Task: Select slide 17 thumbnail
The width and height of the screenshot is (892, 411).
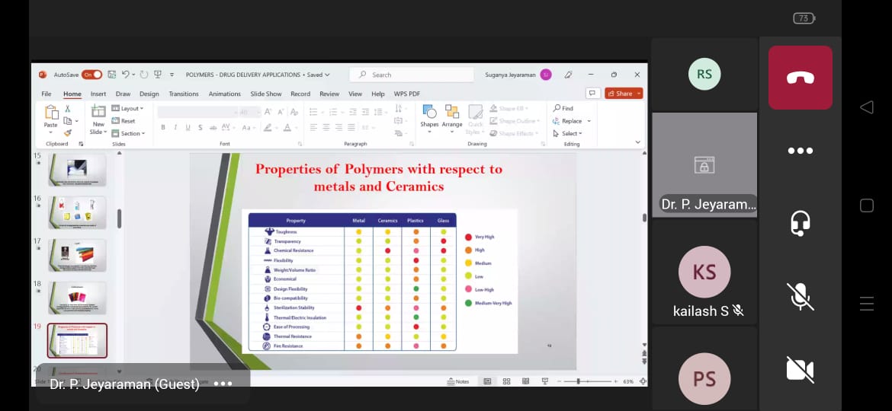Action: tap(77, 255)
